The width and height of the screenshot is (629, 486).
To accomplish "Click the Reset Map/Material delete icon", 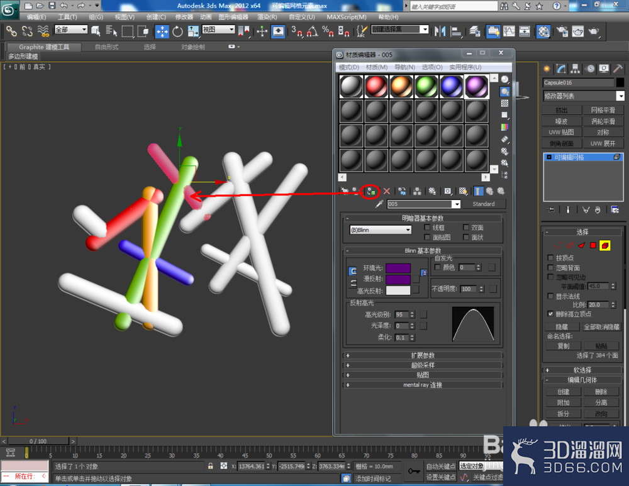I will pos(387,191).
